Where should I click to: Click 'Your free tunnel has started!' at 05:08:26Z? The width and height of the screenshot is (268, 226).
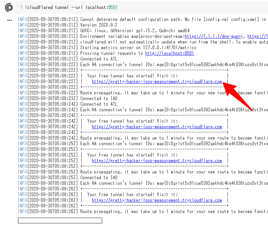(132, 194)
